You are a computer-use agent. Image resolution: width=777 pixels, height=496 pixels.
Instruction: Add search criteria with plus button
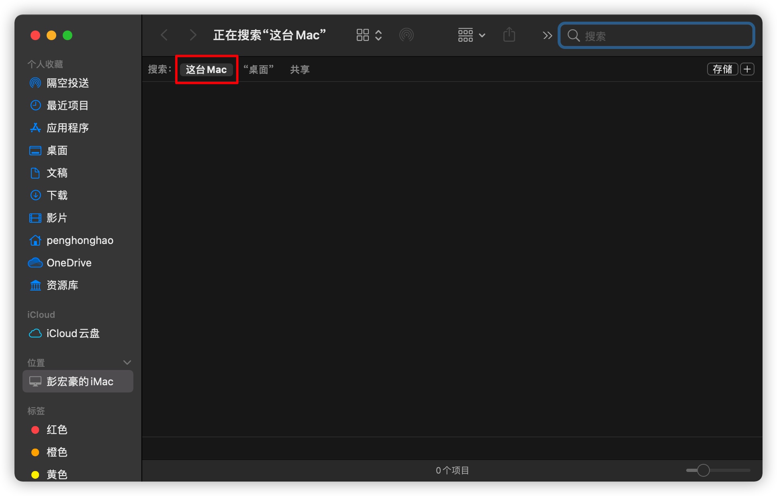(x=747, y=69)
